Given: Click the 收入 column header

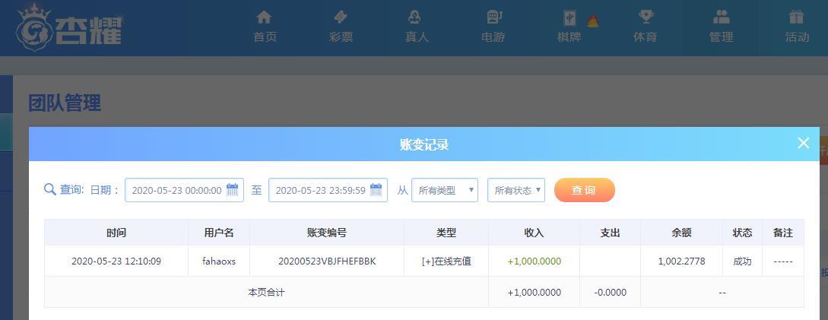Looking at the screenshot, I should point(534,233).
